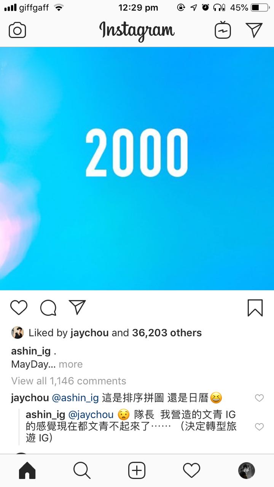Tap the @ashin_ig mention in jaychou's comment
Screen dimensions: 274x487
pos(75,398)
